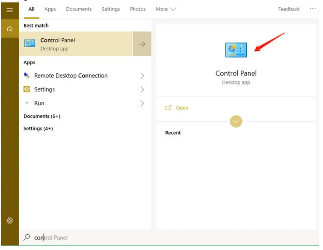Click the Open icon in preview pane
This screenshot has width=323, height=250.
[x=168, y=107]
